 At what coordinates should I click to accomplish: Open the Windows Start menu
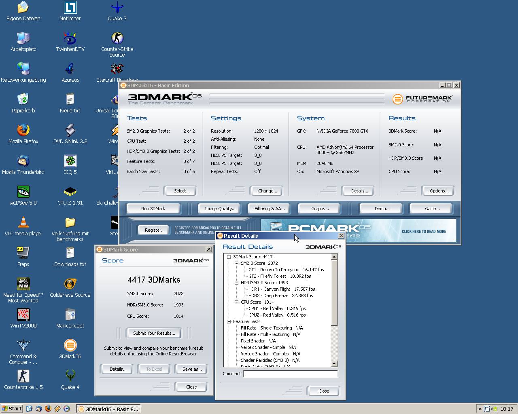(12, 409)
